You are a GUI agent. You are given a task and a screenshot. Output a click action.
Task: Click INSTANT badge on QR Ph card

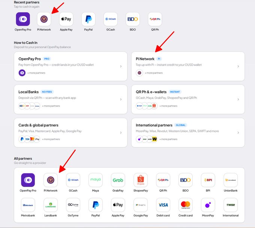tap(175, 92)
